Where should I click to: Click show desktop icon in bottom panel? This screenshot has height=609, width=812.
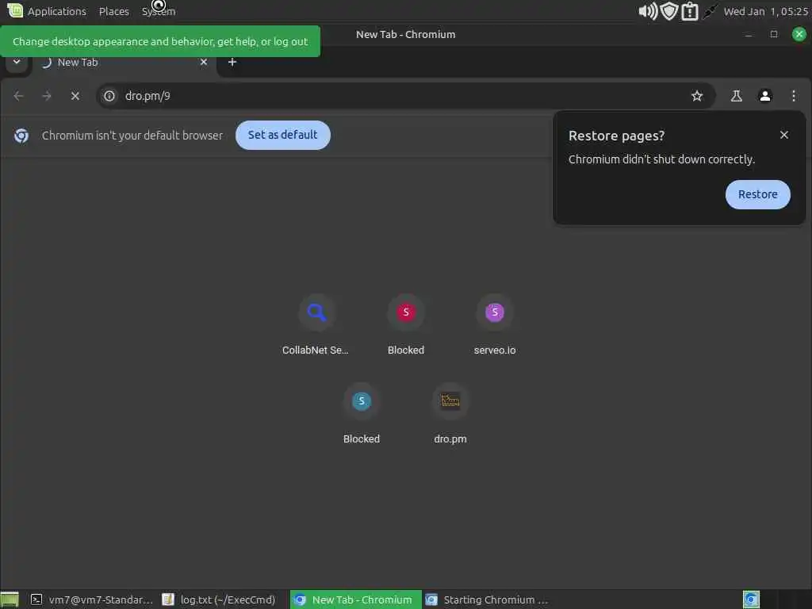10,599
